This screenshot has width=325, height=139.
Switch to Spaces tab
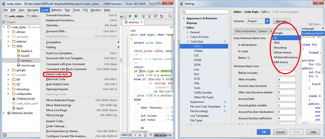(263, 31)
